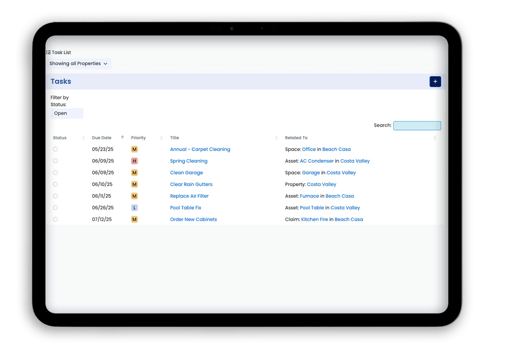Open Costa Valley link in Clean Garage row
511x362 pixels.
point(341,173)
